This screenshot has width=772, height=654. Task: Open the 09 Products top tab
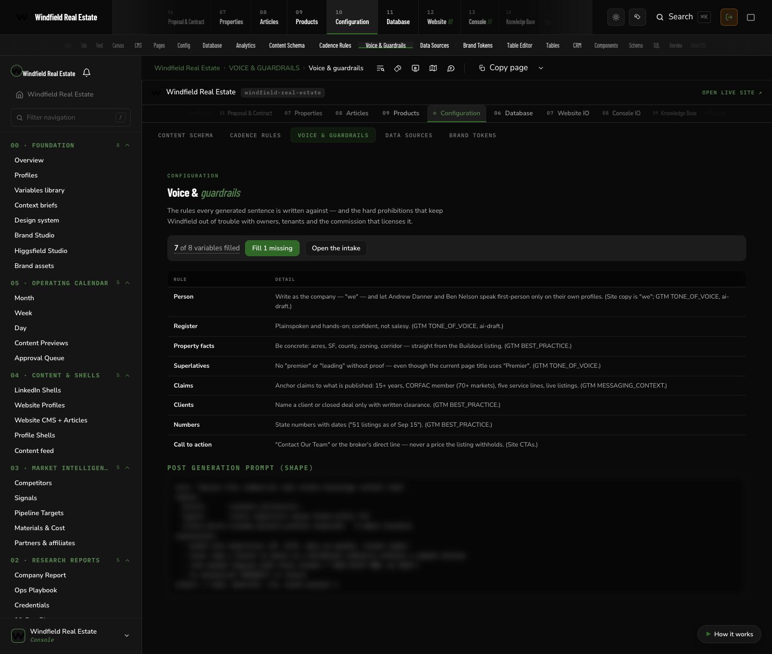coord(307,17)
